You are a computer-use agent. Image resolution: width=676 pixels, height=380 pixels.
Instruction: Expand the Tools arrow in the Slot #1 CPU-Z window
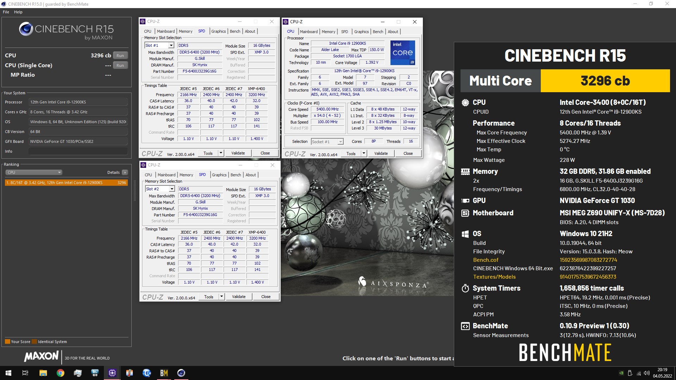point(221,153)
